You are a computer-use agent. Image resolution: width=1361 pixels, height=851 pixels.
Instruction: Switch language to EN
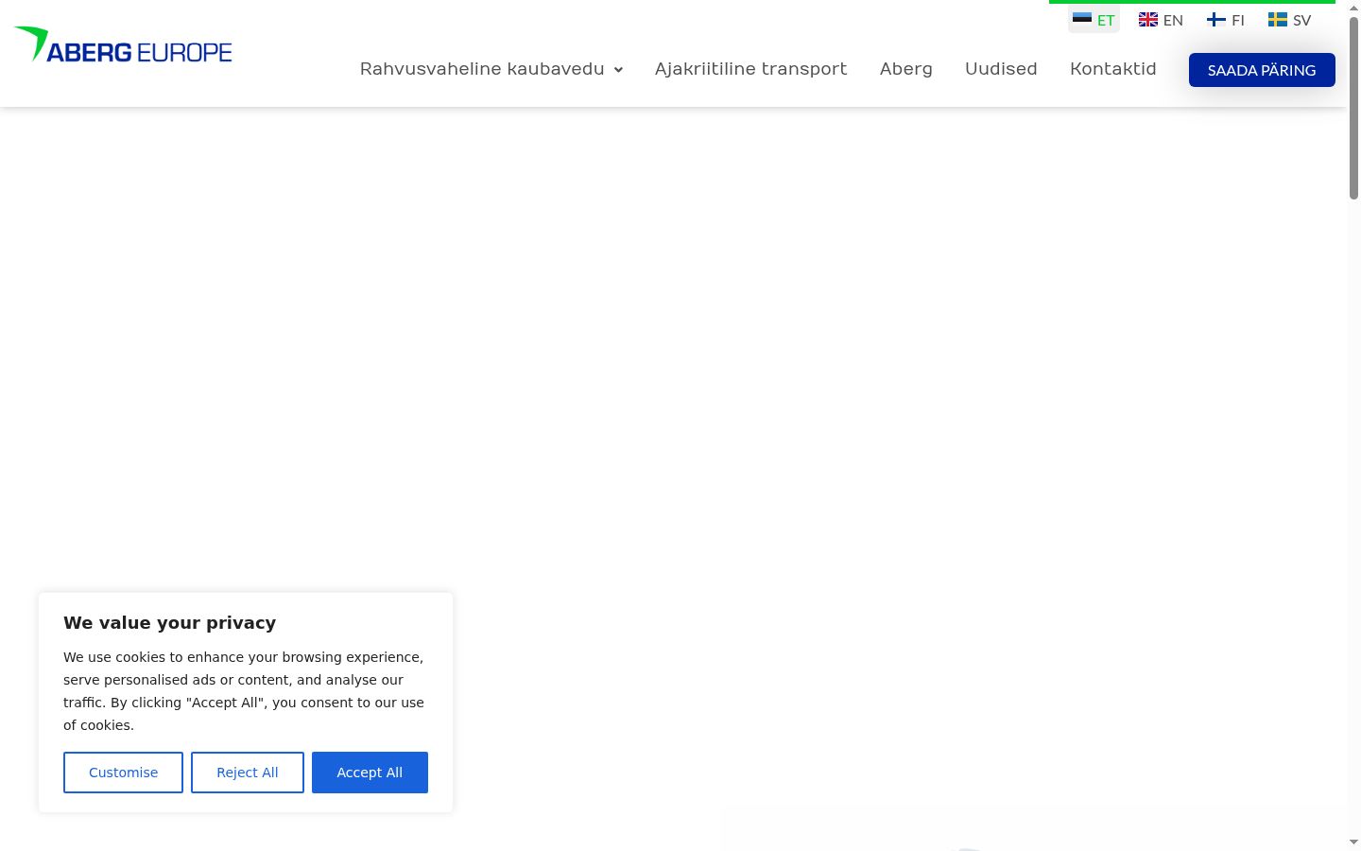(x=1161, y=20)
